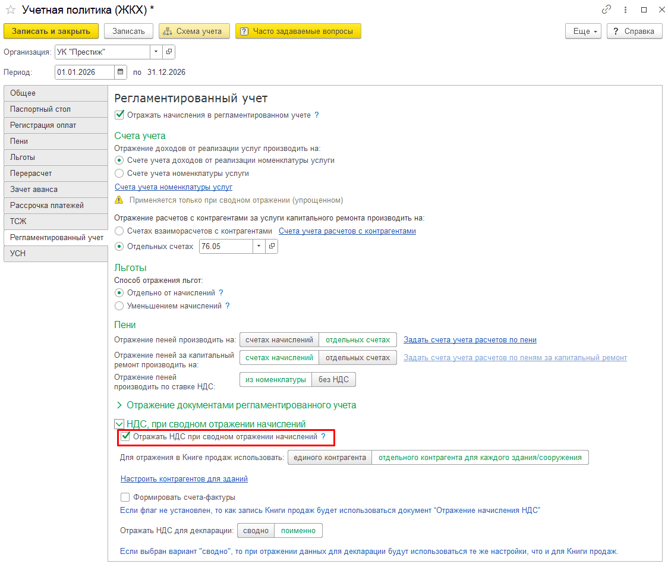This screenshot has width=668, height=570.
Task: Select 'Счете учета номенклатуры услуги' radio option
Action: 119,174
